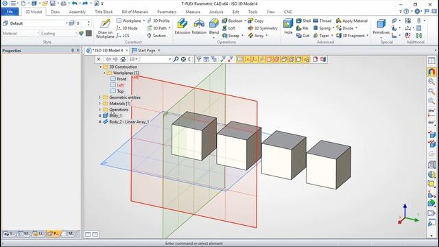This screenshot has width=439, height=247.
Task: Select 3D Symmetry tool
Action: (x=263, y=28)
